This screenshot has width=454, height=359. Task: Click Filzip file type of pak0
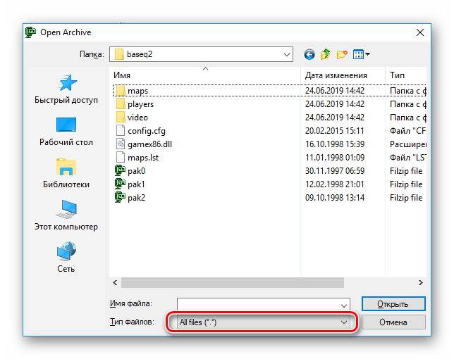pyautogui.click(x=406, y=171)
